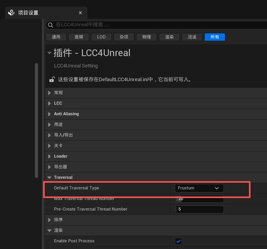Click the project settings gear icon in tab
The width and height of the screenshot is (267, 249).
[11, 13]
